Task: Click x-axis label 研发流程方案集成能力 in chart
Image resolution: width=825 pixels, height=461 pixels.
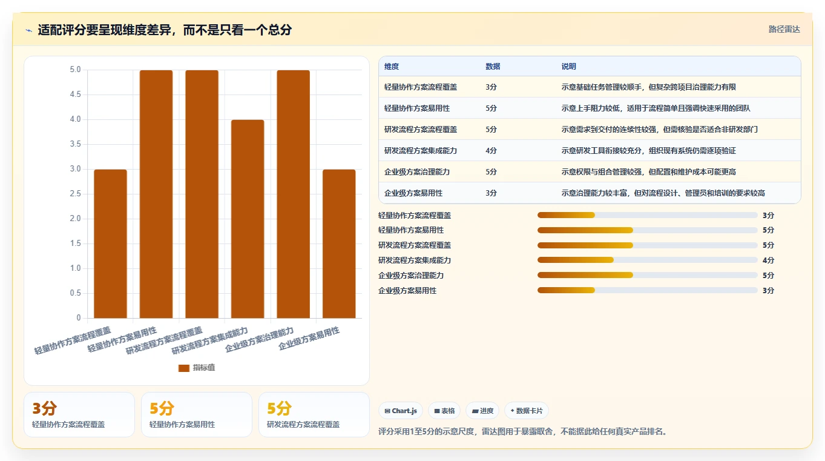Action: (209, 341)
